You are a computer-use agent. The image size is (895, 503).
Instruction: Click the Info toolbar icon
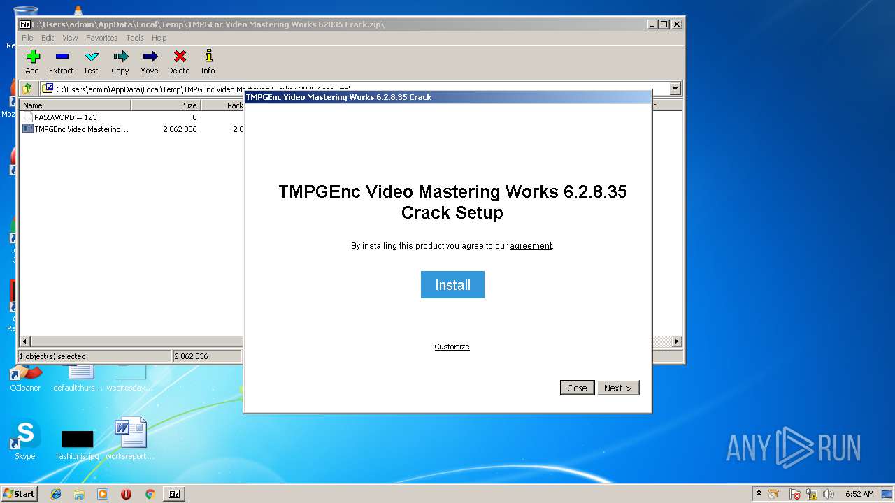coord(208,61)
